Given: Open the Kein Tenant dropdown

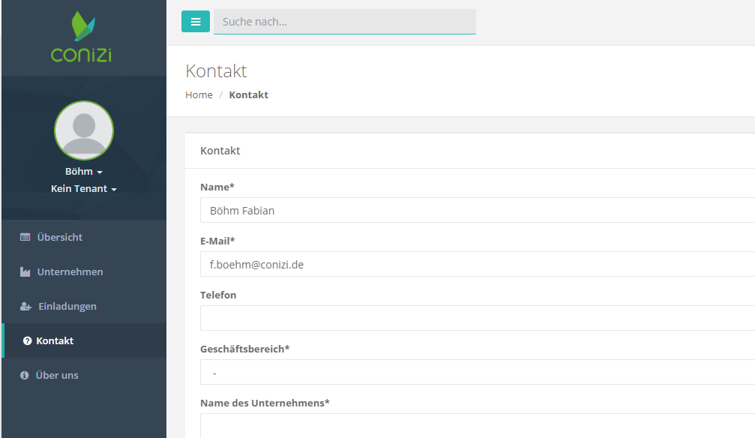Looking at the screenshot, I should [83, 189].
